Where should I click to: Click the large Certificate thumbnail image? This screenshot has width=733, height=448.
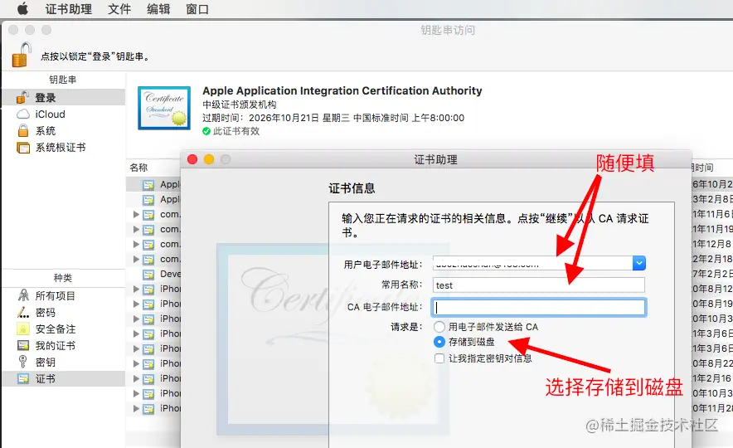pos(164,108)
